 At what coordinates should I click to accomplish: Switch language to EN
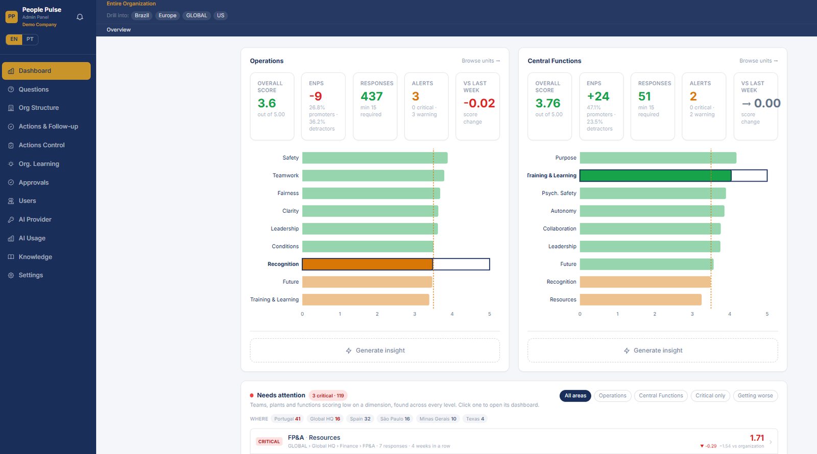point(14,39)
